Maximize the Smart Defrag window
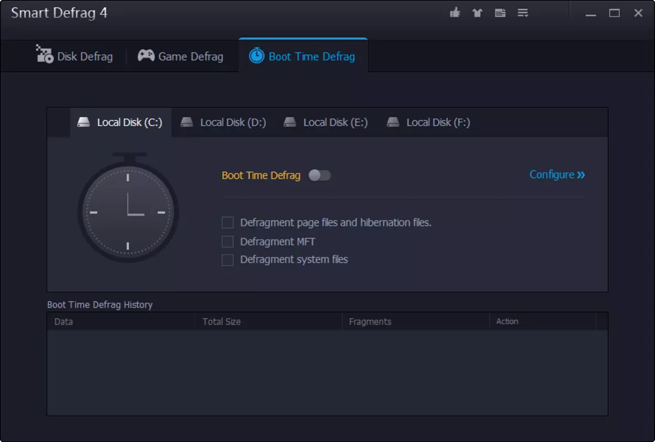This screenshot has height=442, width=655. click(614, 13)
